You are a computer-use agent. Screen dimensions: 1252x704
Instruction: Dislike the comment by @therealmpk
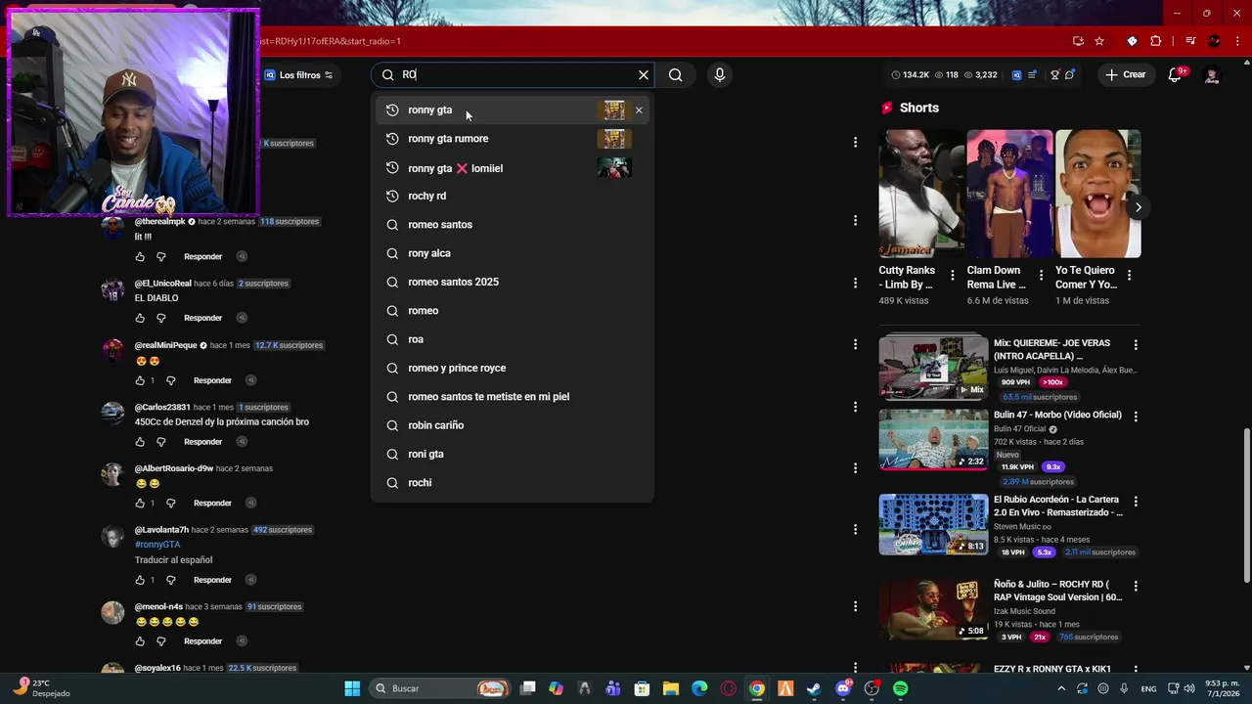click(161, 257)
